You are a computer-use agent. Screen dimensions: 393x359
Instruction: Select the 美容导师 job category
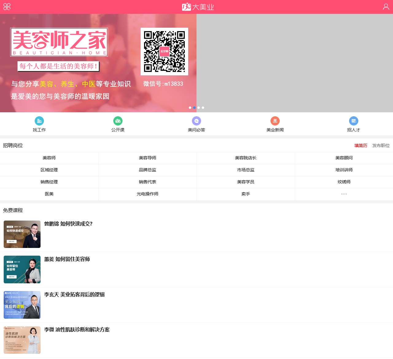coord(147,158)
